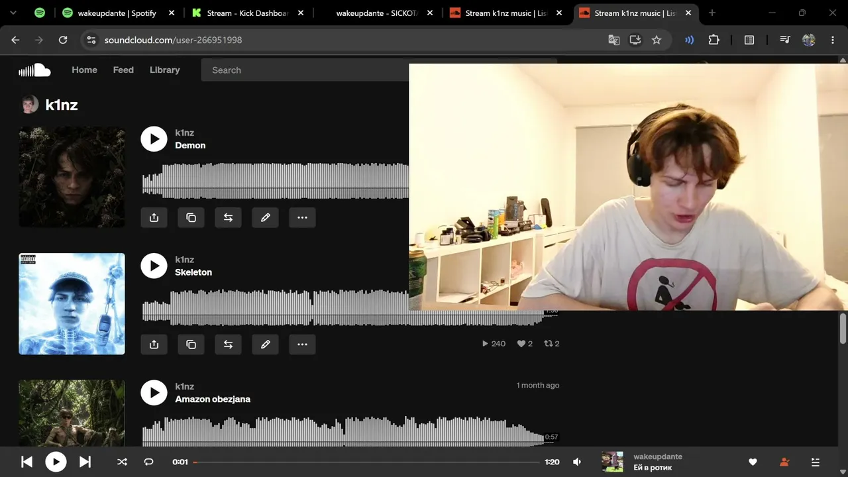Play the track Amazon obezjana
This screenshot has height=477, width=848.
(154, 393)
